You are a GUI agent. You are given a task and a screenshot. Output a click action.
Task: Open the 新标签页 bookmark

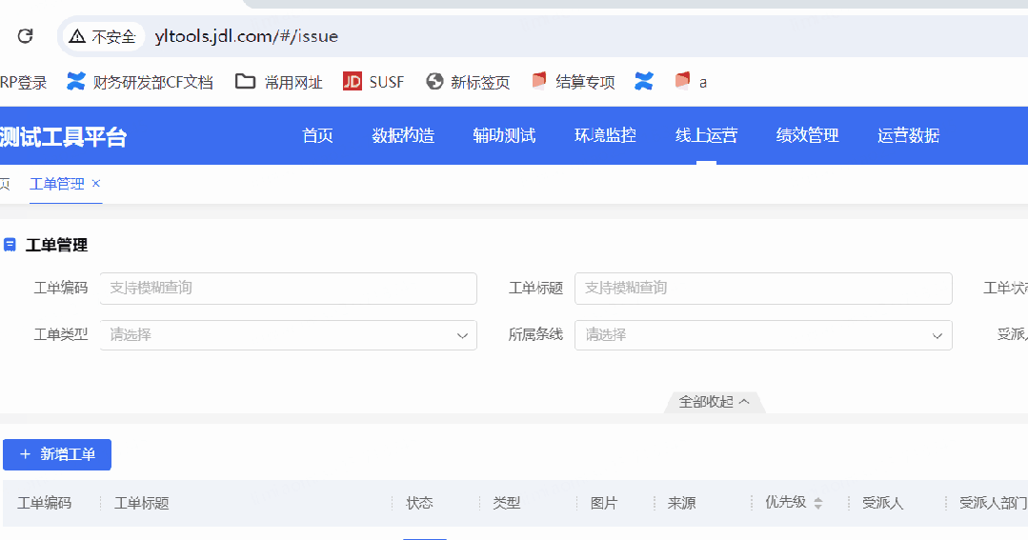468,82
